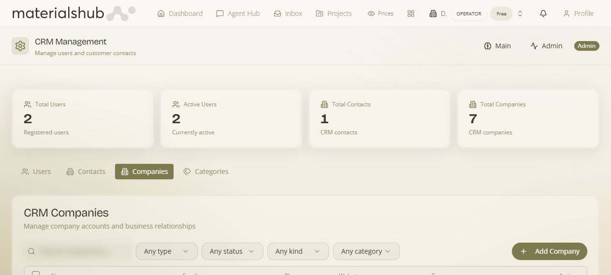Open the Any kind dropdown
This screenshot has width=611, height=275.
[298, 251]
